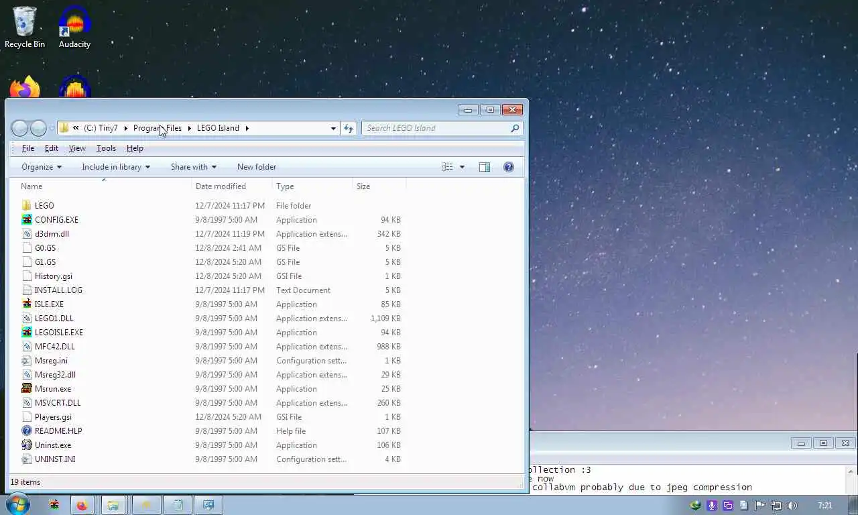This screenshot has height=515, width=858.
Task: Navigate to Program Files breadcrumb
Action: [158, 128]
